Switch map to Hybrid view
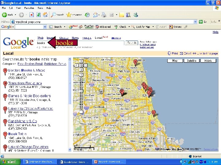The image size is (221, 165). click(208, 61)
